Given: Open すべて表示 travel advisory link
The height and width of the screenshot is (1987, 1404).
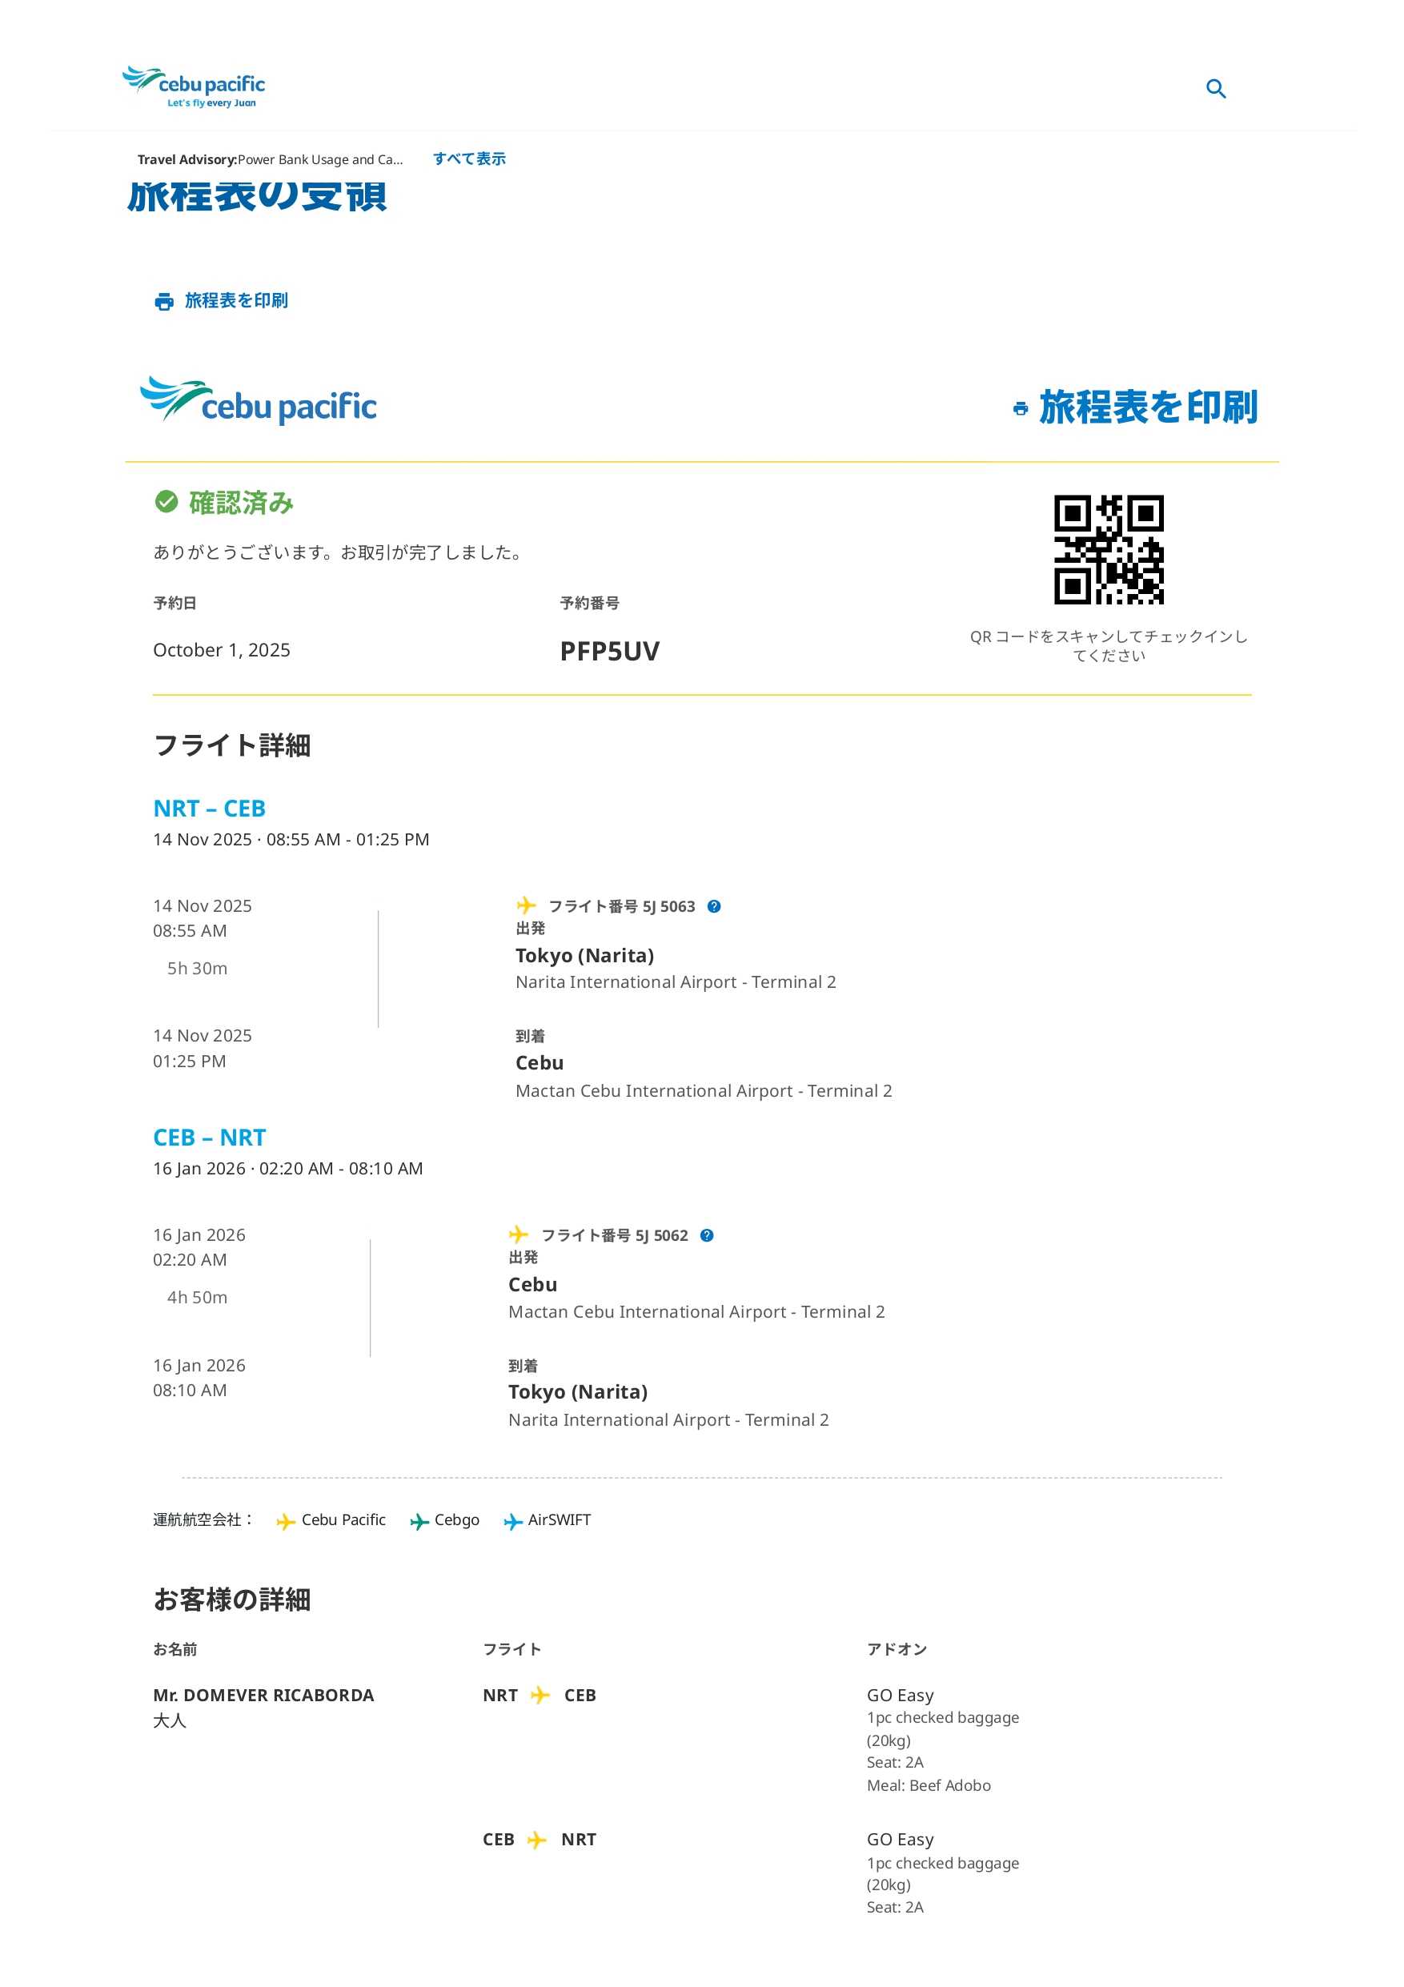Looking at the screenshot, I should click(x=469, y=159).
